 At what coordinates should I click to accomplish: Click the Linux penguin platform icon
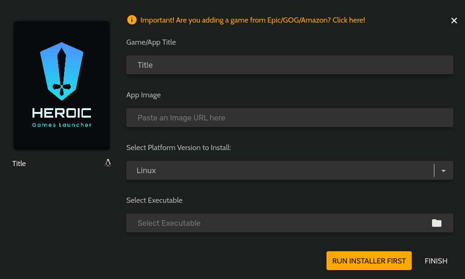(x=108, y=163)
